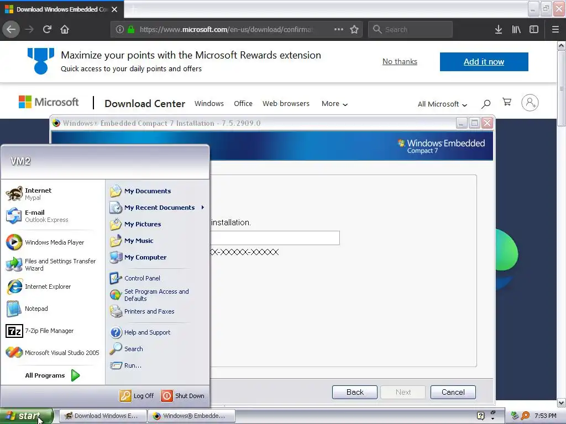This screenshot has width=566, height=424.
Task: Open My Computer from Start menu
Action: pyautogui.click(x=158, y=257)
